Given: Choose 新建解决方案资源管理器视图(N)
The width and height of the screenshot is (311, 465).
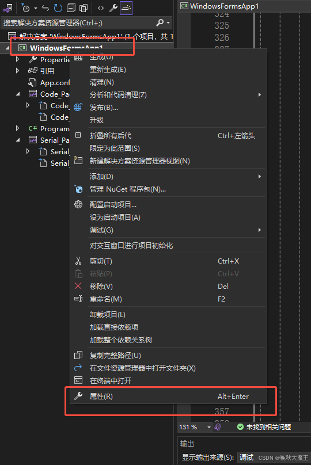Looking at the screenshot, I should click(168, 161).
